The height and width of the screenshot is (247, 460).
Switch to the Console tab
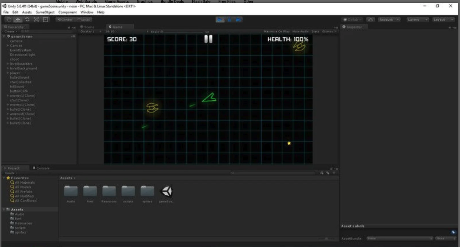tap(41, 168)
